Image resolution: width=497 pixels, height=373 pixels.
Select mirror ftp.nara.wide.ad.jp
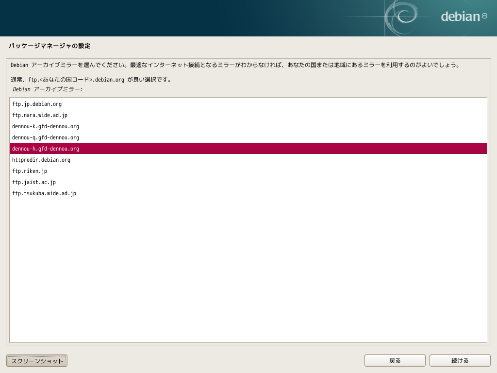click(x=248, y=115)
